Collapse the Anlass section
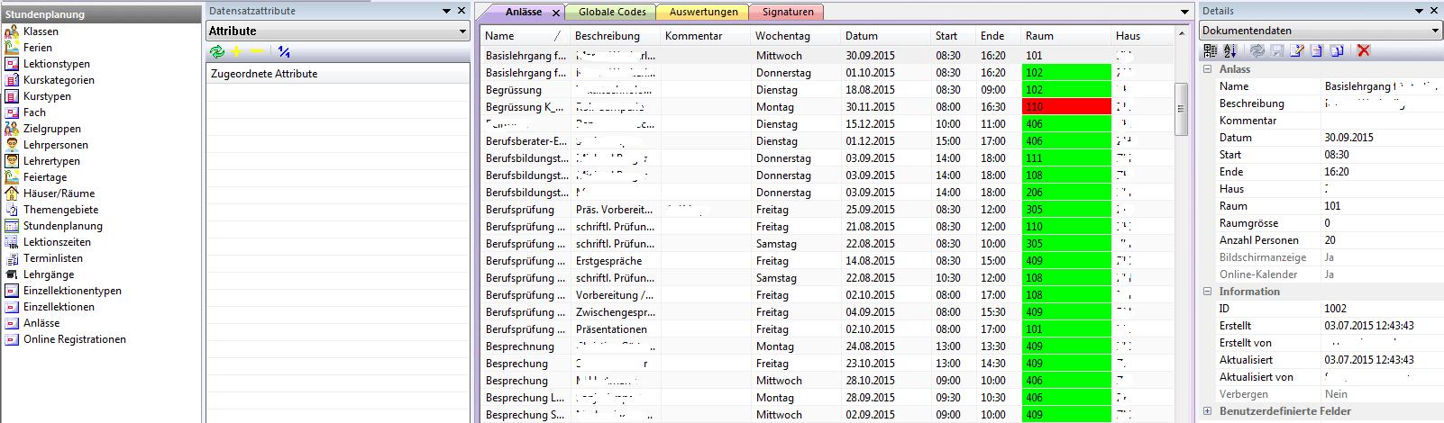Viewport: 1444px width, 423px height. pyautogui.click(x=1208, y=69)
